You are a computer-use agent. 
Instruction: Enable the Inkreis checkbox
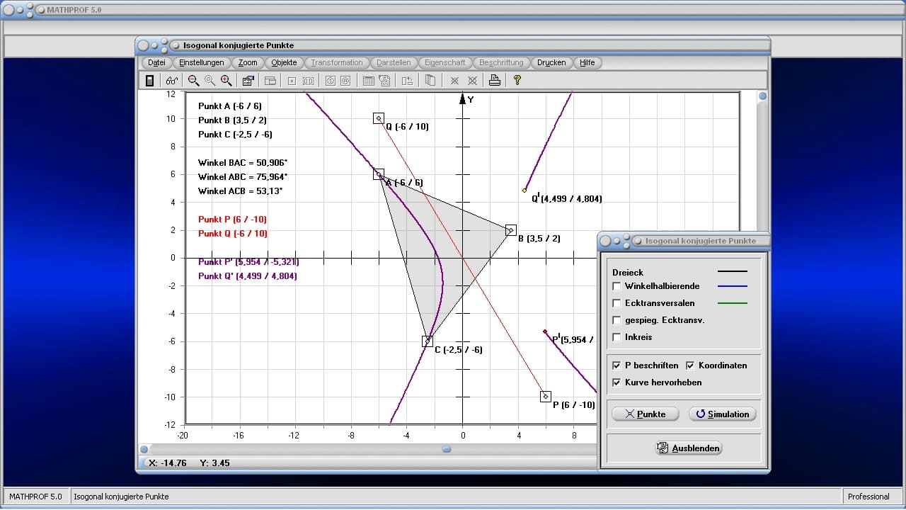(x=617, y=337)
